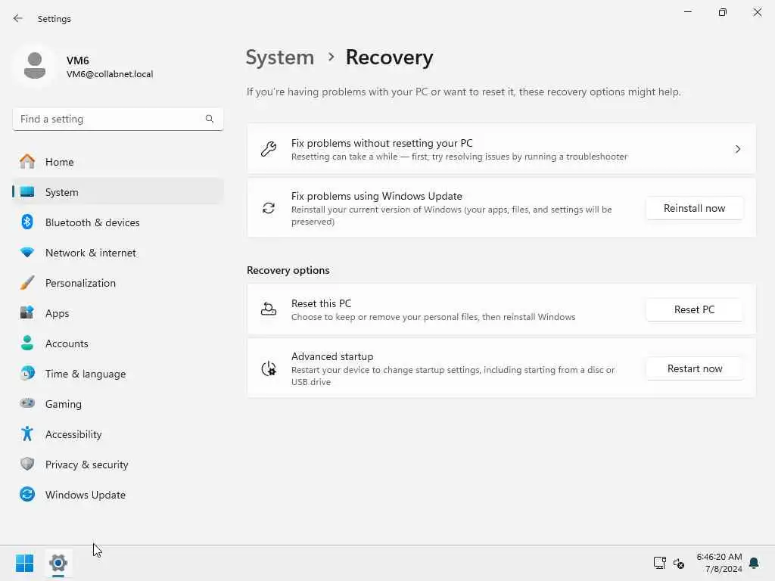Screen dimensions: 775x581
Task: Restore down the Settings window
Action: (x=722, y=12)
